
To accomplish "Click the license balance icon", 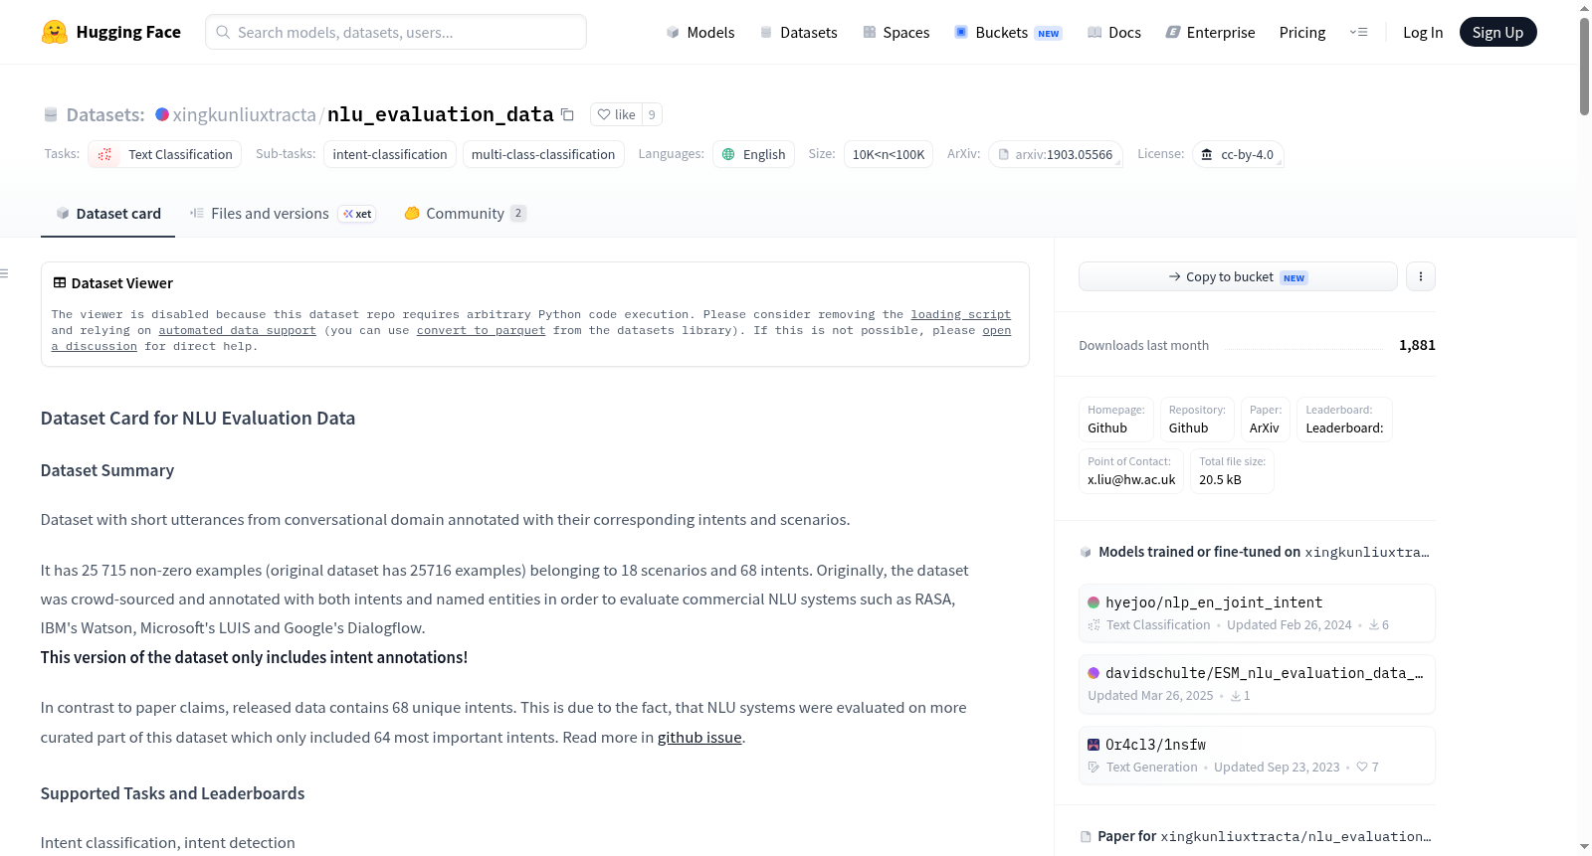I will (x=1207, y=154).
